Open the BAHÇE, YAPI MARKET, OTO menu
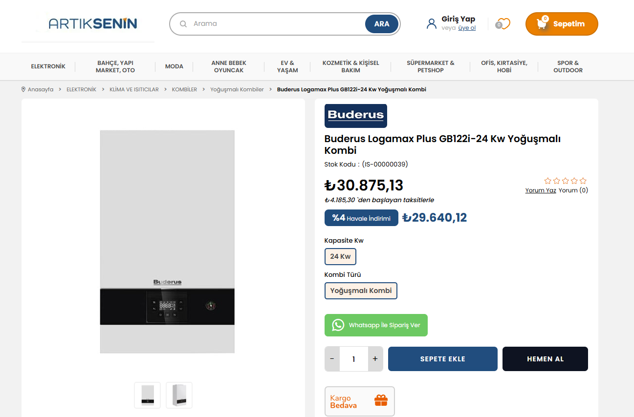The image size is (634, 417). (115, 66)
